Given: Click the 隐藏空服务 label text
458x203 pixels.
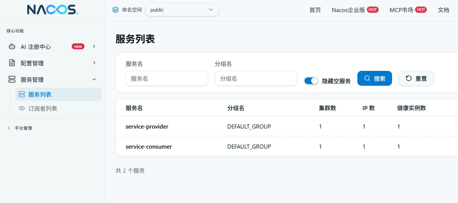Looking at the screenshot, I should click(x=336, y=81).
